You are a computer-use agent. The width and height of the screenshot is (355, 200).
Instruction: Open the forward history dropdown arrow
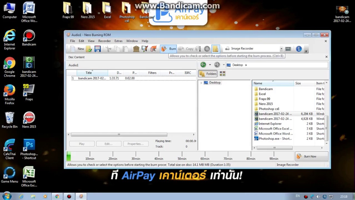[x=224, y=65]
